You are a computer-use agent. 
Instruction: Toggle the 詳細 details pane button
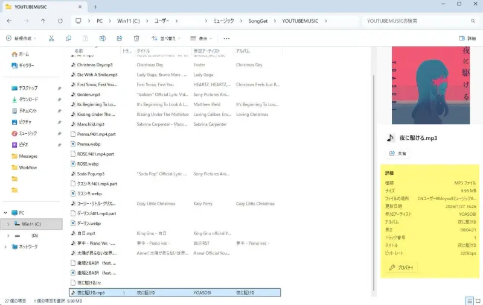[x=467, y=38]
